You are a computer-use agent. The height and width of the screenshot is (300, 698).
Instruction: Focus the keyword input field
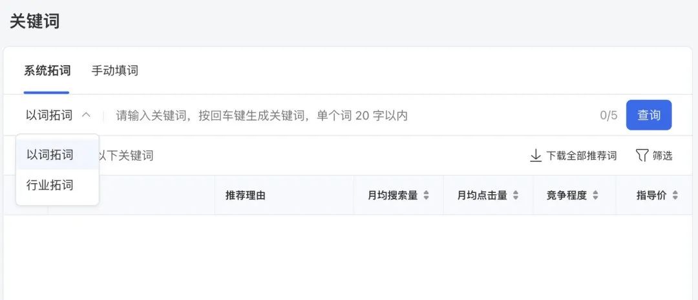(x=349, y=115)
